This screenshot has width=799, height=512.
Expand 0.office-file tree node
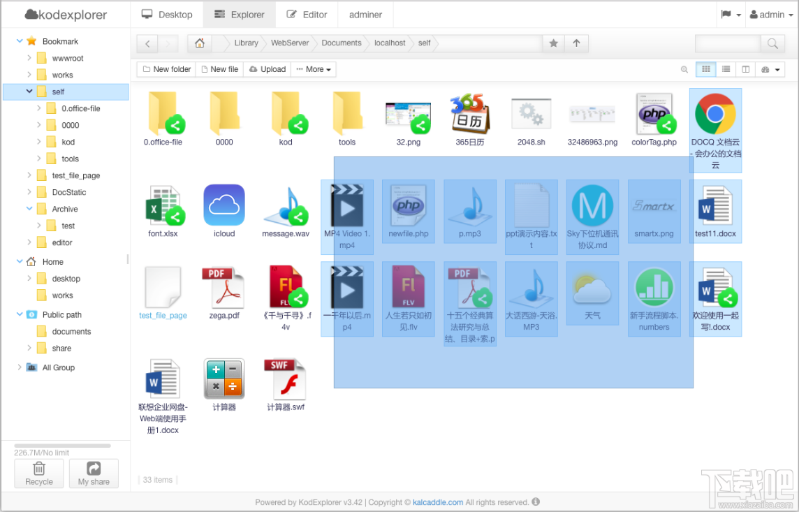(x=38, y=108)
